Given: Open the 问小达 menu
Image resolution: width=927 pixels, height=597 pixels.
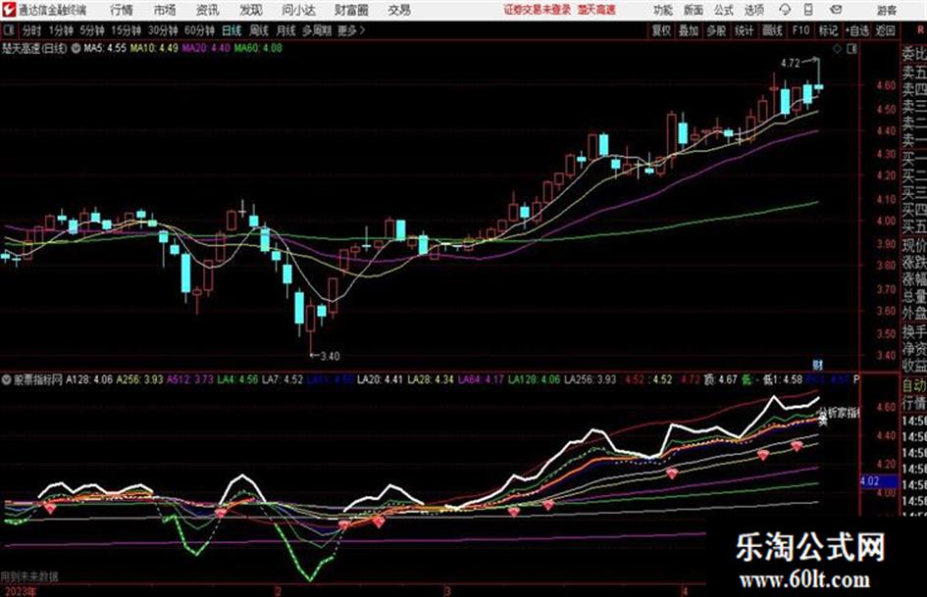Looking at the screenshot, I should pyautogui.click(x=298, y=10).
